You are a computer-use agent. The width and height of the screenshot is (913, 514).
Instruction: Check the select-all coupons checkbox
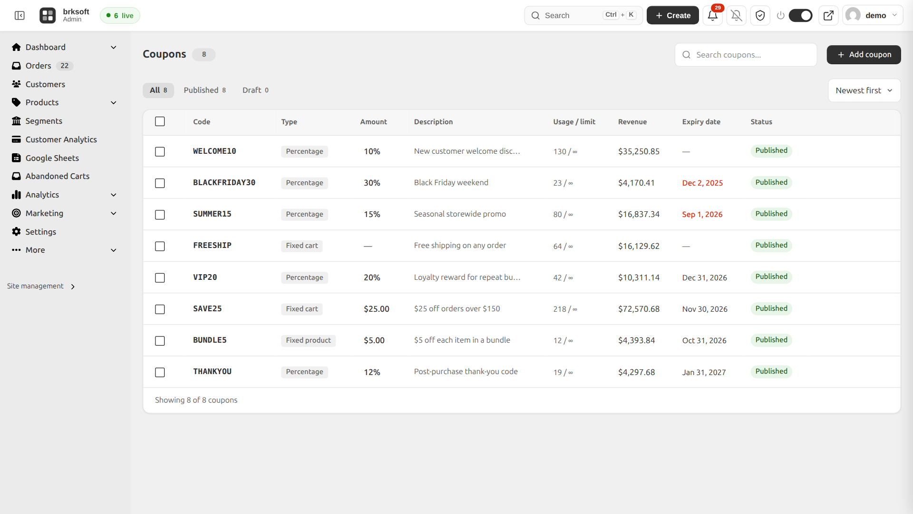(x=160, y=122)
